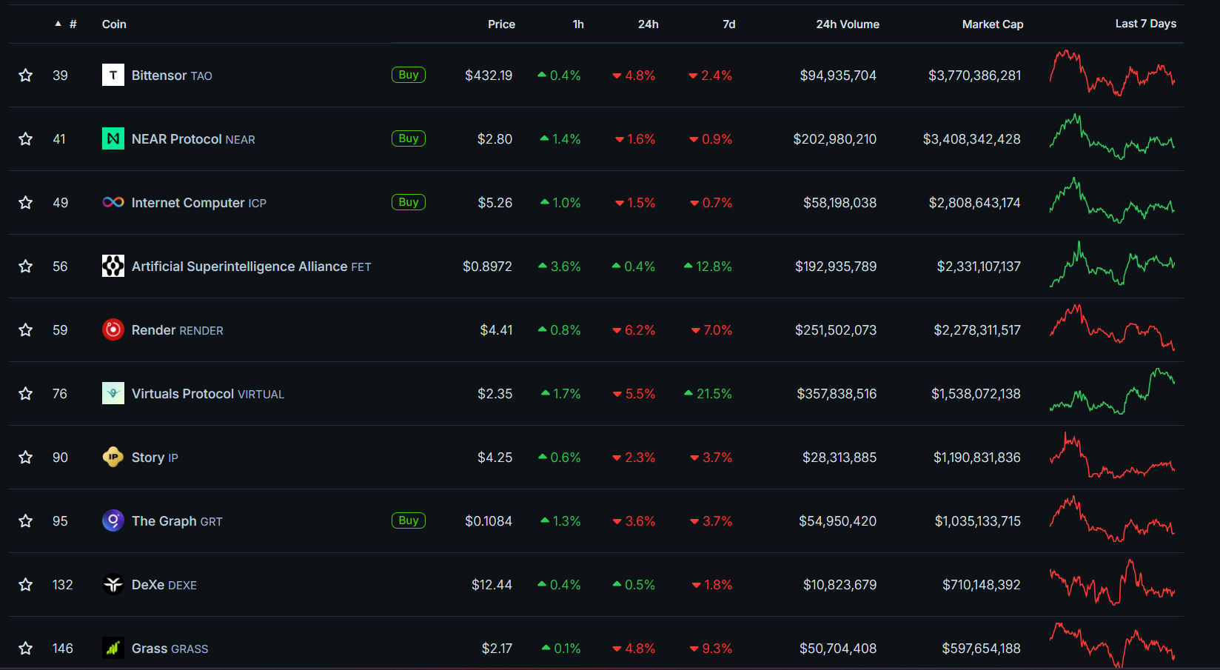Screen dimensions: 1220x670
Task: Open Story IP coin link
Action: click(155, 458)
